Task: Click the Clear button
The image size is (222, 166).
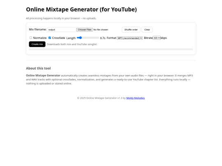Action: pos(147,30)
